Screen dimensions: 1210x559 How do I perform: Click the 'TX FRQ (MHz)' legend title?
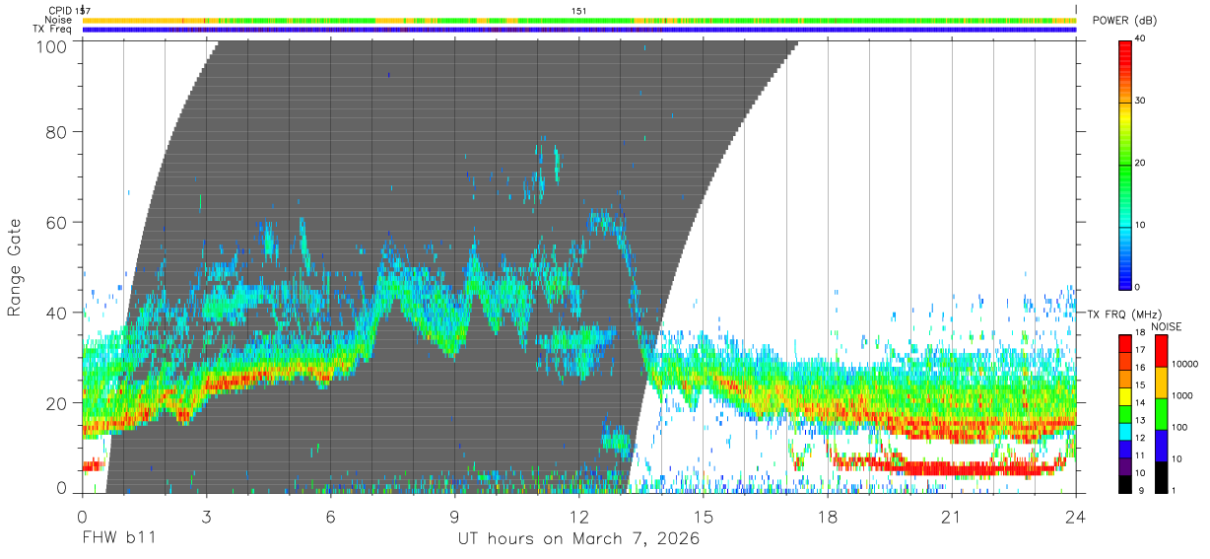tap(1124, 314)
